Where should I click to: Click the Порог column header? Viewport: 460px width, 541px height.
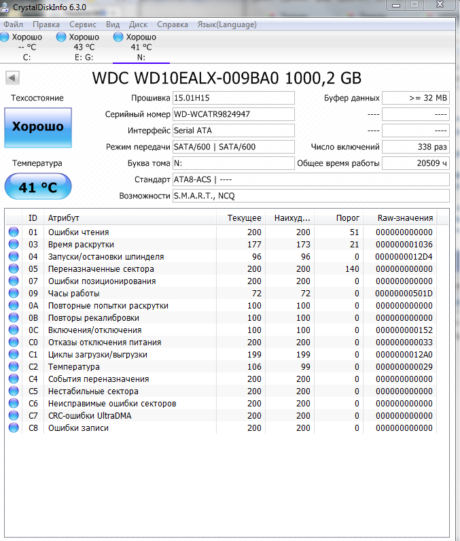tap(338, 218)
